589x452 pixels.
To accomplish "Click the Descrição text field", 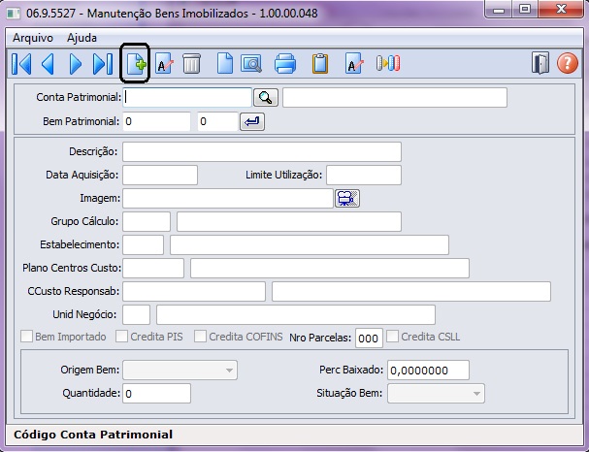I will pyautogui.click(x=262, y=151).
